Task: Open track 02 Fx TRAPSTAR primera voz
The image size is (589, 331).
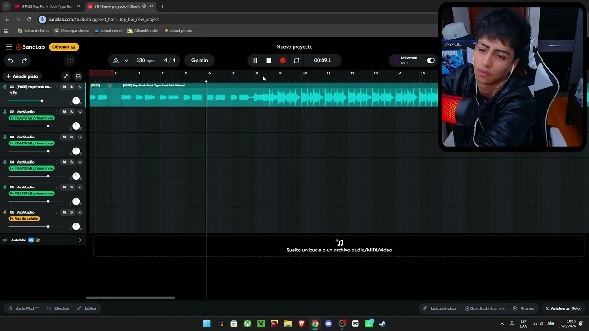Action: tap(32, 118)
